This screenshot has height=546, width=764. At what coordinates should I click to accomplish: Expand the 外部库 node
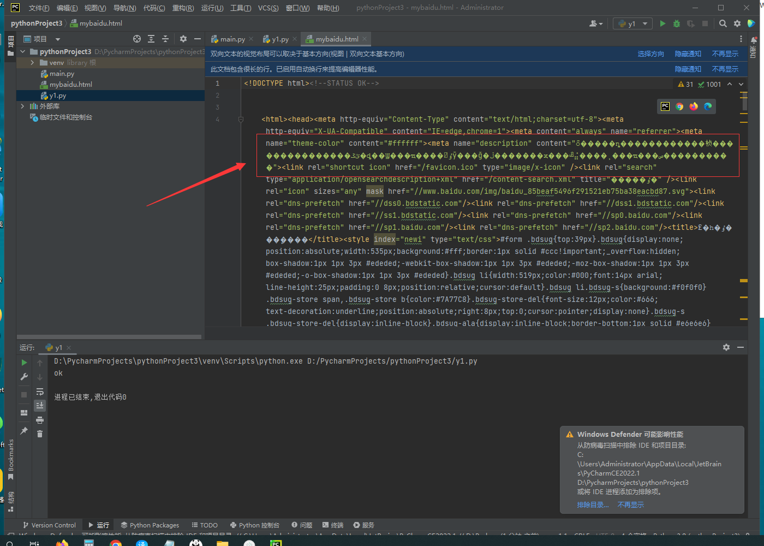[x=22, y=106]
